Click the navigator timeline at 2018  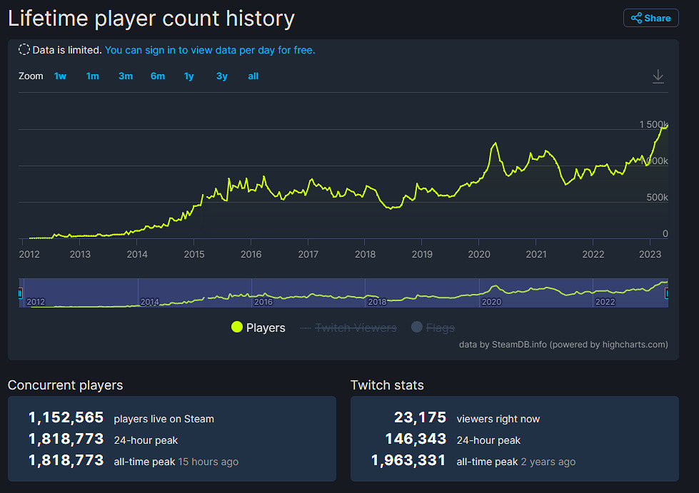pyautogui.click(x=377, y=301)
